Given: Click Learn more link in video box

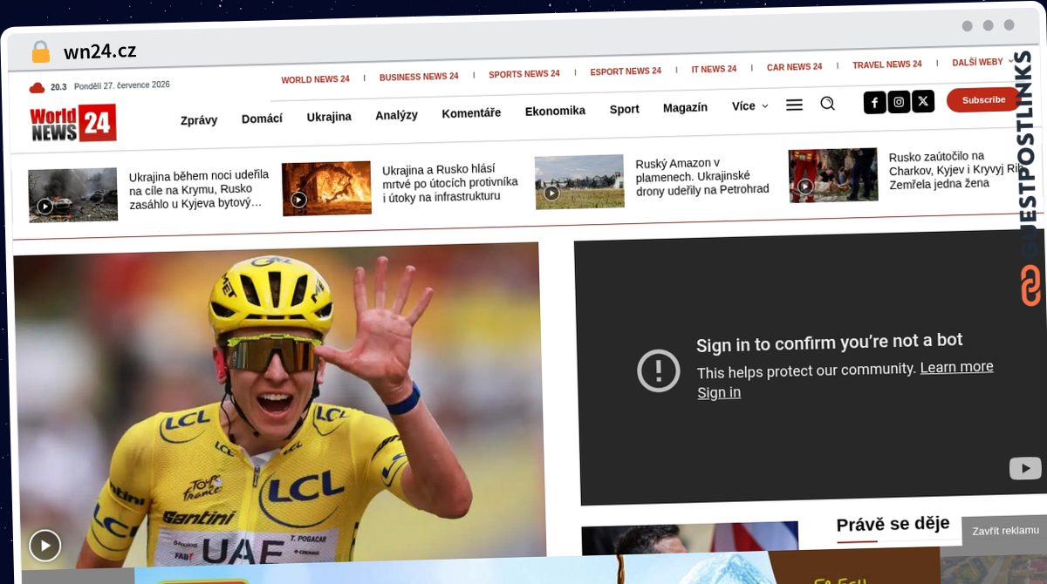Looking at the screenshot, I should tap(956, 367).
